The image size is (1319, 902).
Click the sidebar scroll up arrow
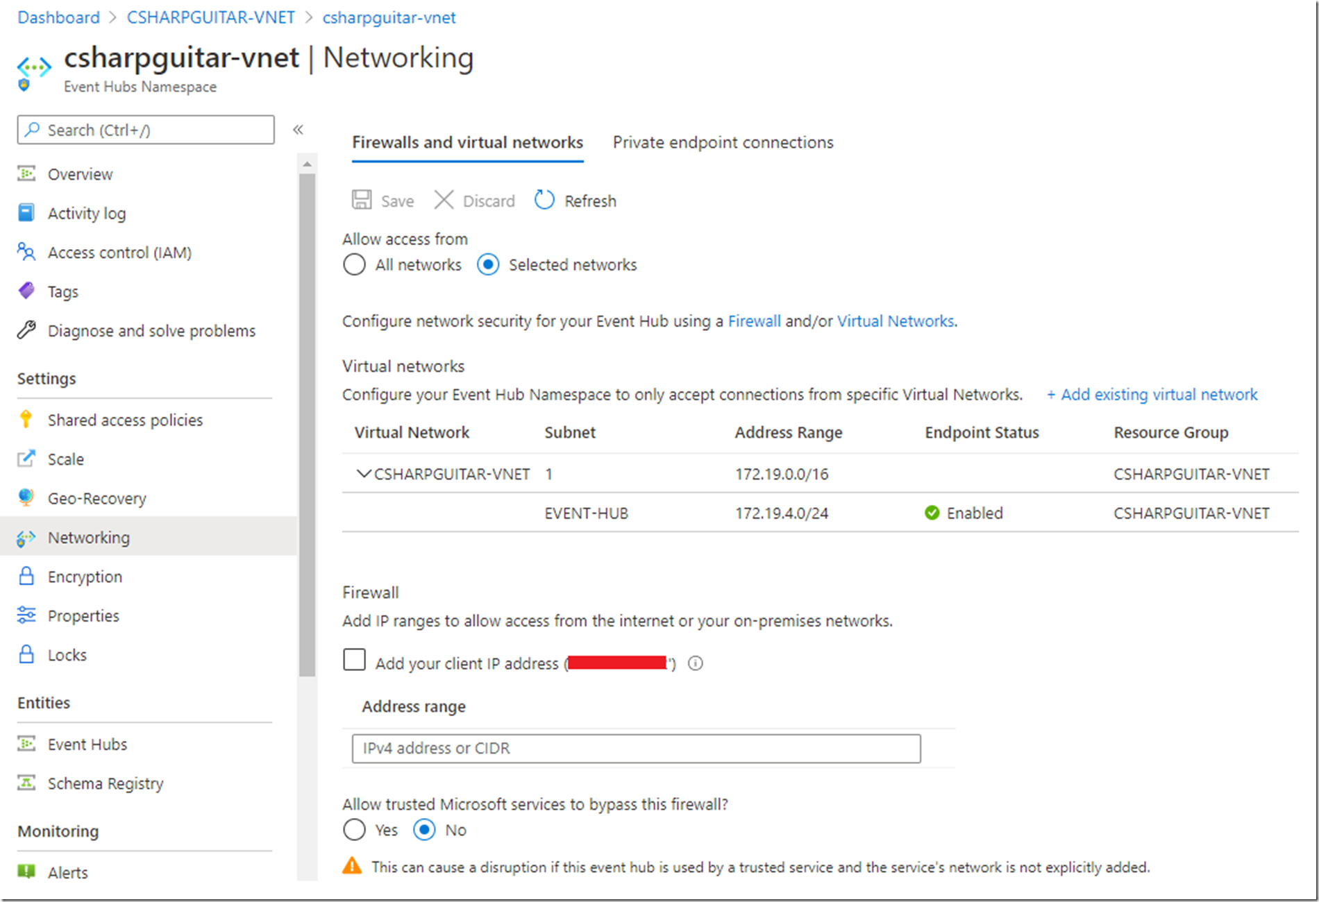pyautogui.click(x=307, y=164)
